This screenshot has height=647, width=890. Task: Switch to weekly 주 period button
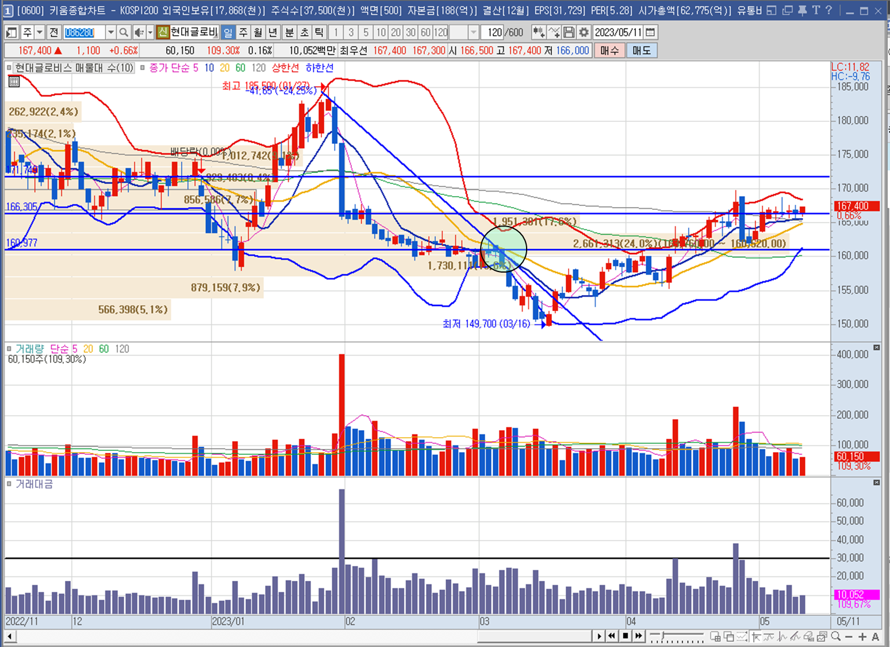(x=243, y=33)
